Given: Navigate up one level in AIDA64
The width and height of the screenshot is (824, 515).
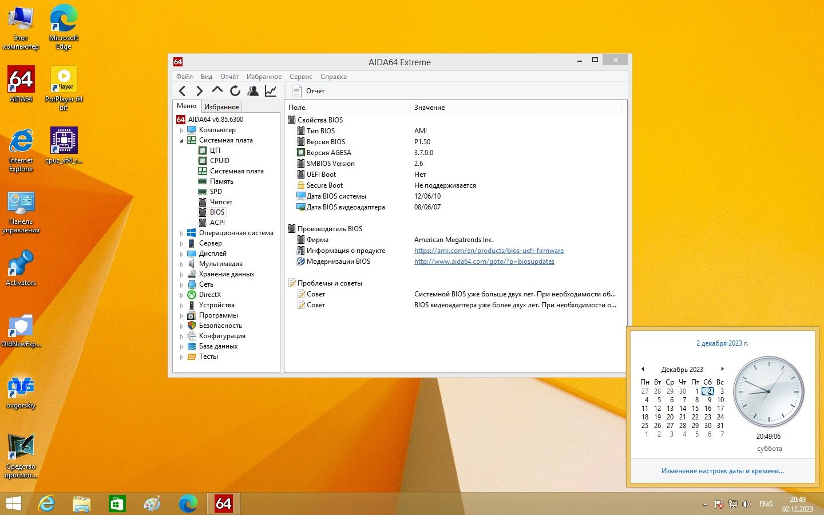Looking at the screenshot, I should [x=217, y=90].
